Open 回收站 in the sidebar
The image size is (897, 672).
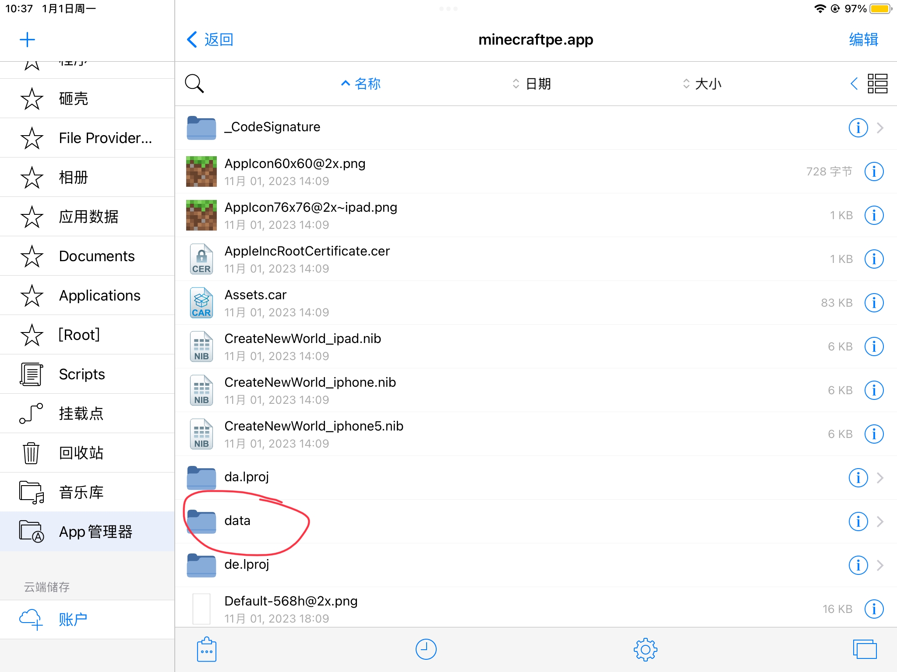pos(88,453)
